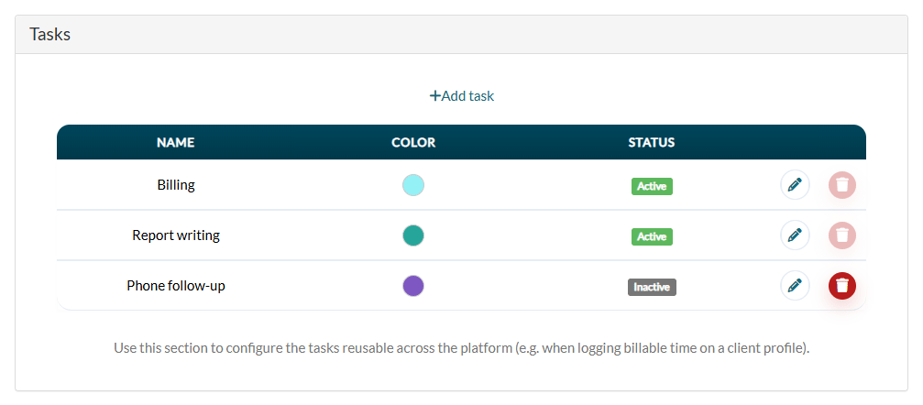The image size is (923, 405).
Task: Select the Phone follow-up task name
Action: (x=176, y=286)
